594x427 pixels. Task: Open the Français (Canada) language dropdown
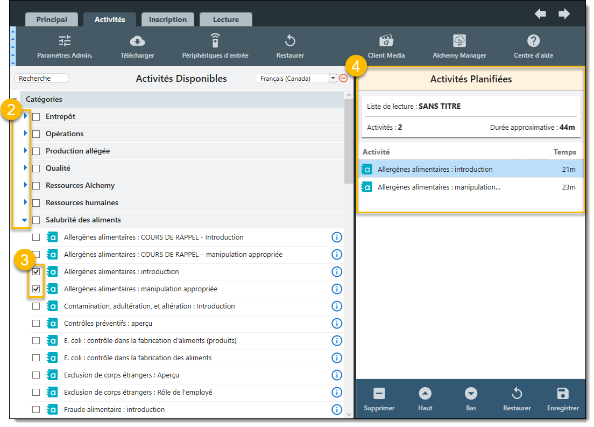[x=333, y=78]
